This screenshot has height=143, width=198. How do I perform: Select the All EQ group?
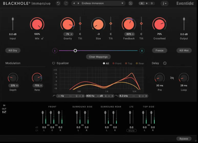(106, 63)
